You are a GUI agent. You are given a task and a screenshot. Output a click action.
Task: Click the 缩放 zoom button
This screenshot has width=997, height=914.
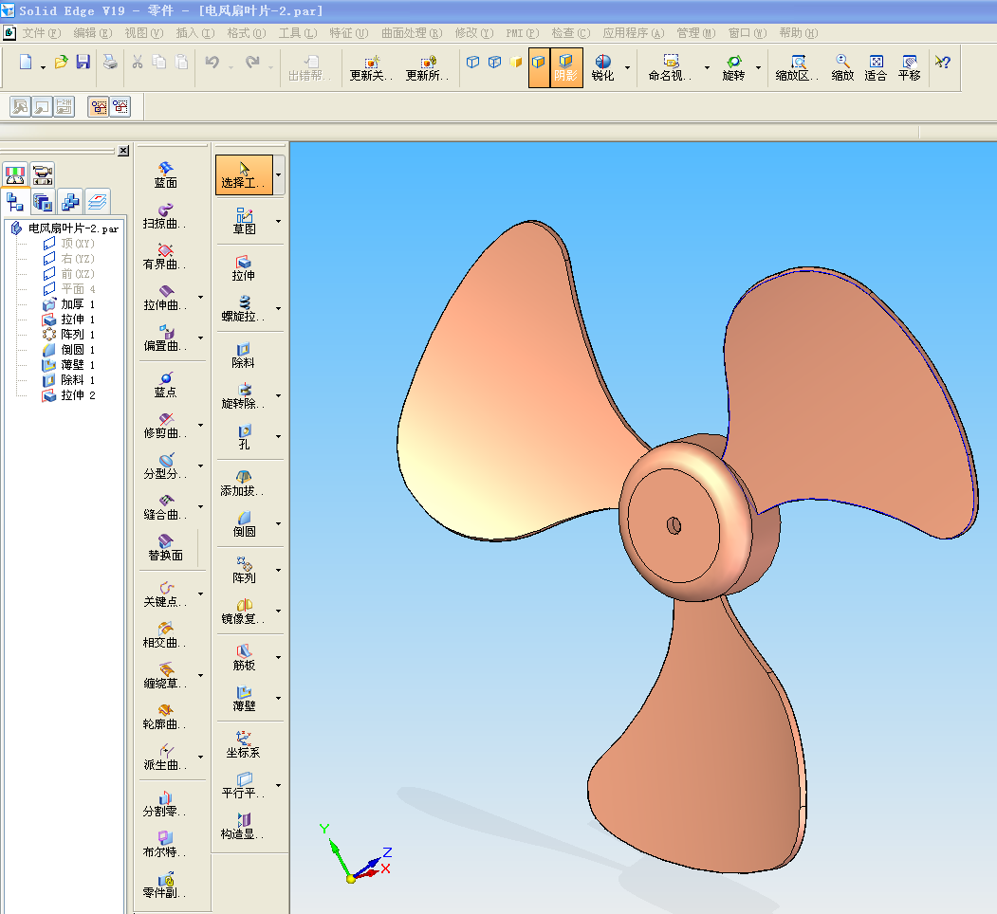pos(842,67)
